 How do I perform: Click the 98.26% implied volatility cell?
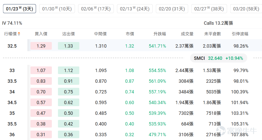tap(241, 46)
